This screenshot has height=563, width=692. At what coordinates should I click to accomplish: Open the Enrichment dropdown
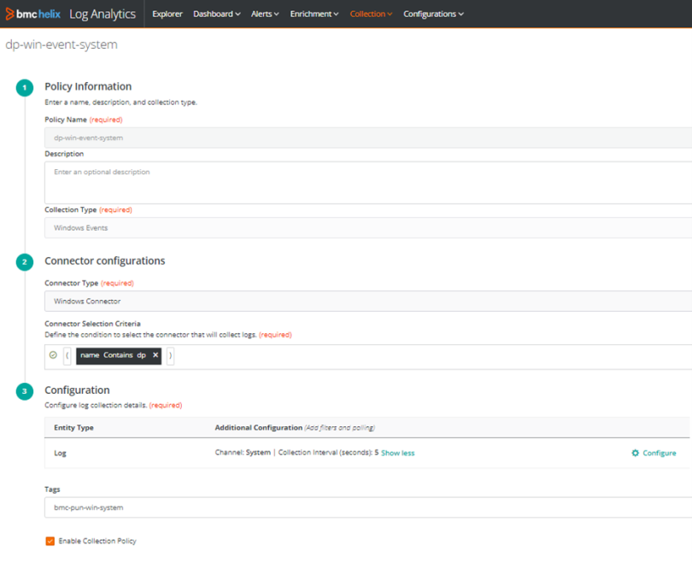pyautogui.click(x=314, y=14)
